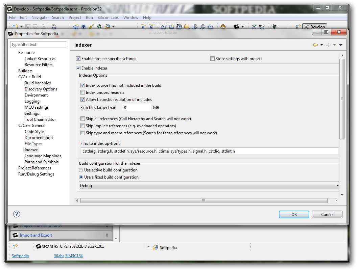Click the Softpedia link in status area
Viewport: 357px width, 270px height.
coord(20,256)
